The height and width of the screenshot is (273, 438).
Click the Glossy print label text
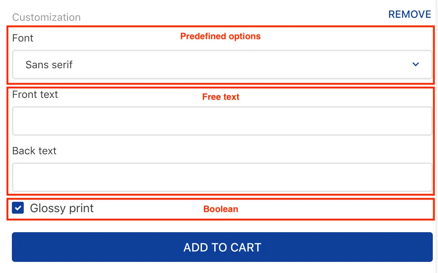(x=62, y=208)
